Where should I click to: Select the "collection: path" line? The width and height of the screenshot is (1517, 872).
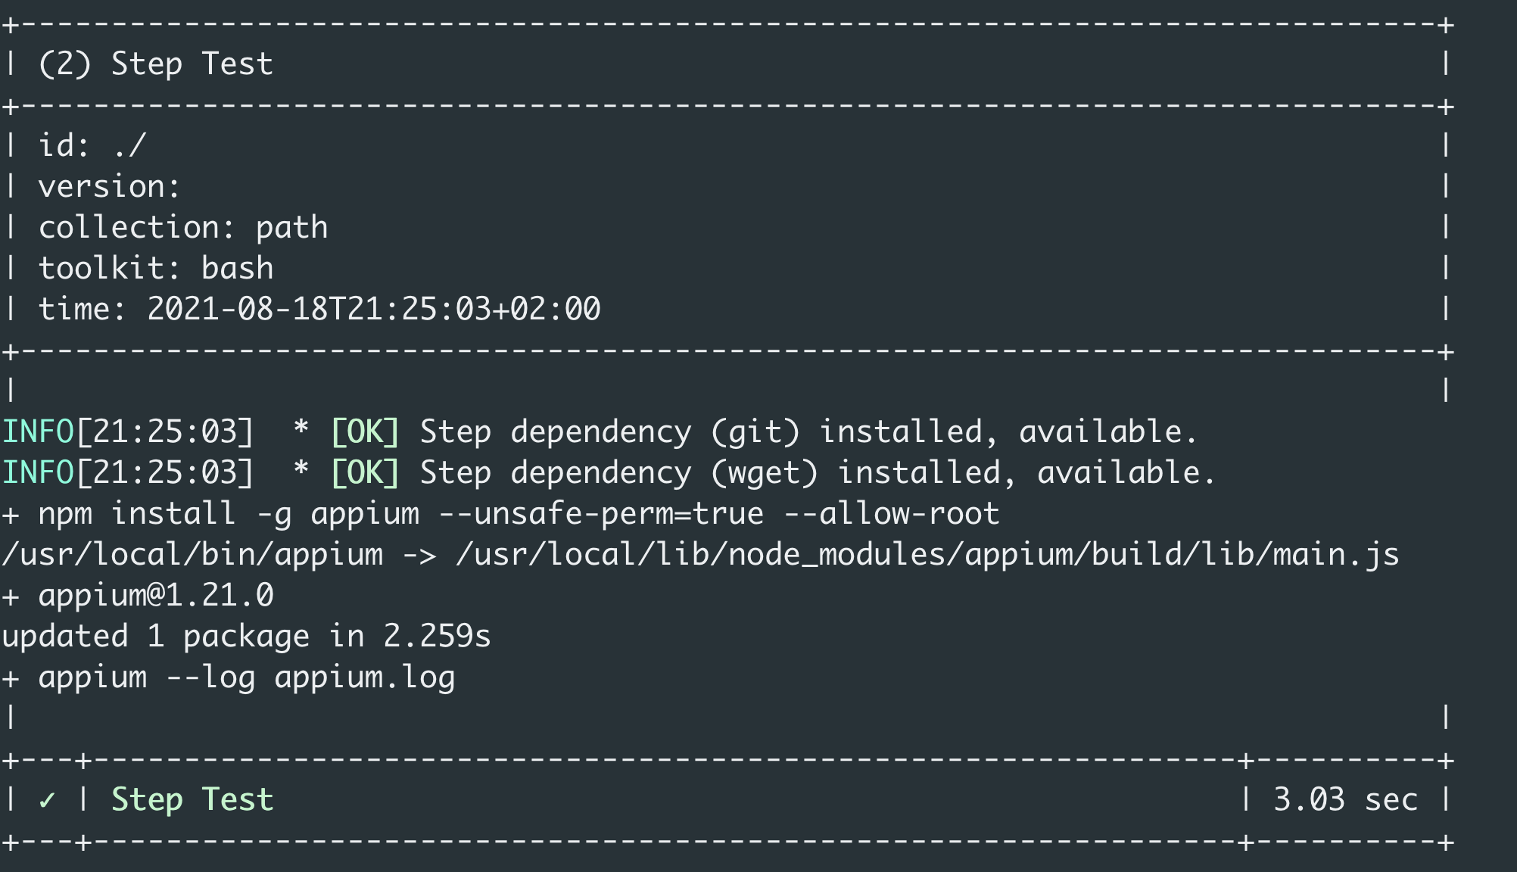[183, 227]
